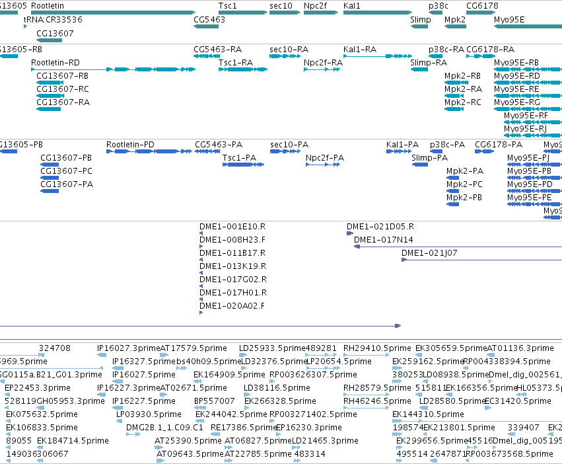Click the CG5463-PA protein feature
The height and width of the screenshot is (464, 562).
pyautogui.click(x=207, y=151)
